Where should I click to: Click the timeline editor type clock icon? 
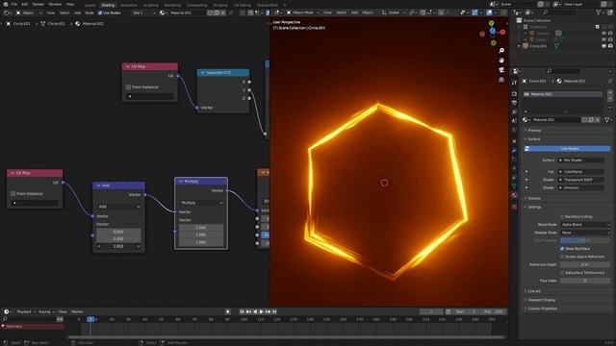(7, 311)
